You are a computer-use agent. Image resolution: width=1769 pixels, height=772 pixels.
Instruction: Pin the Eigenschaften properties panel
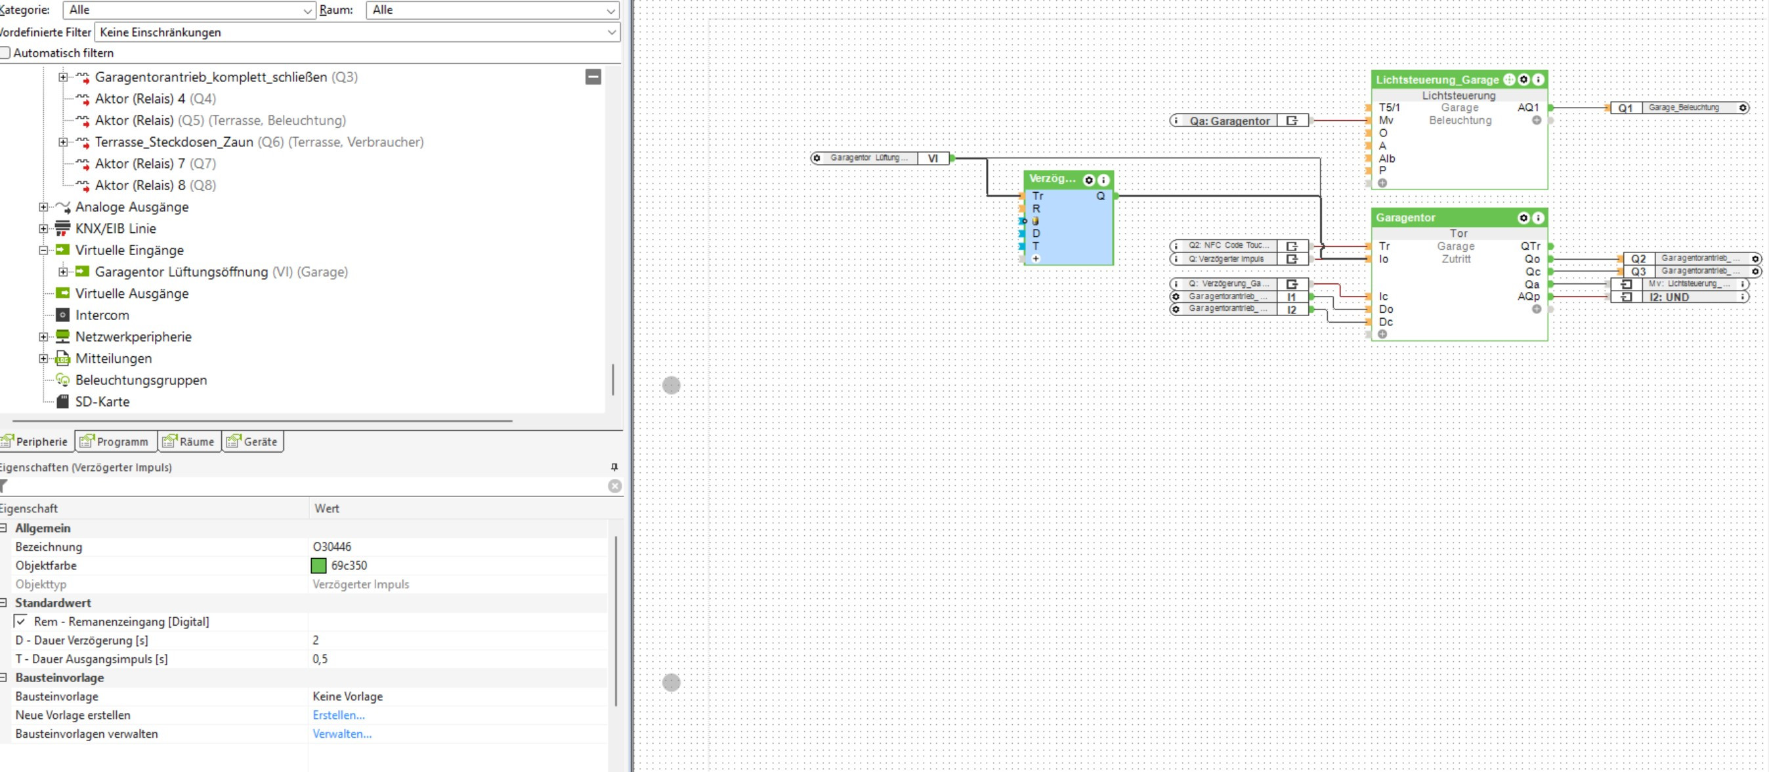614,467
